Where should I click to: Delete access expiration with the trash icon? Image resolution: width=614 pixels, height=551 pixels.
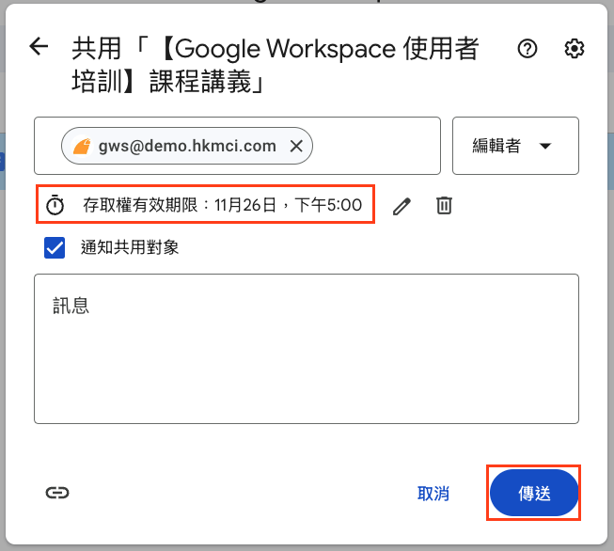click(444, 205)
